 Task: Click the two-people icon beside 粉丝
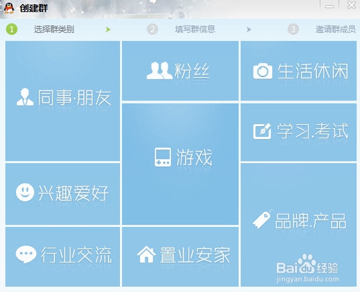coord(160,70)
